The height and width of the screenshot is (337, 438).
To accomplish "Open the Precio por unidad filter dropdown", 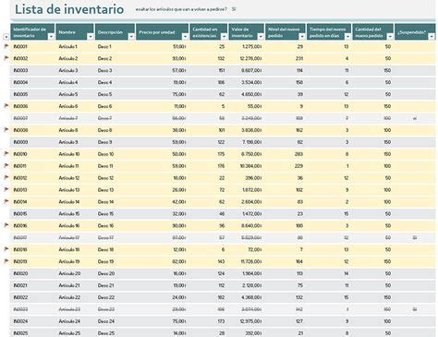I will pyautogui.click(x=185, y=37).
